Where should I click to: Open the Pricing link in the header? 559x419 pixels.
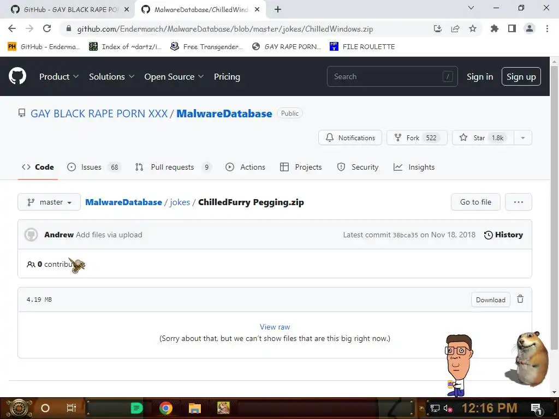[227, 76]
